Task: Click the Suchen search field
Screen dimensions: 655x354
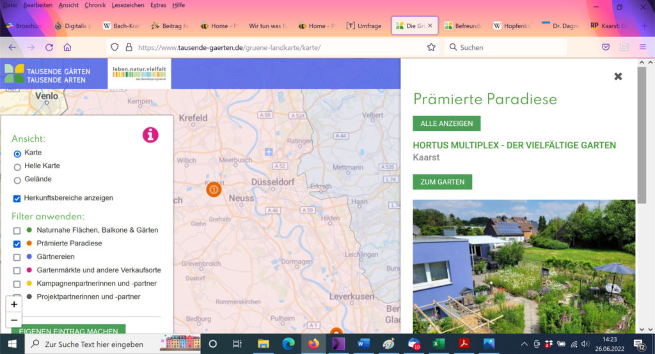Action: (507, 47)
